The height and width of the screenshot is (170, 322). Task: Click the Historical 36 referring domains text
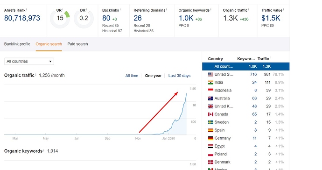[x=144, y=31]
